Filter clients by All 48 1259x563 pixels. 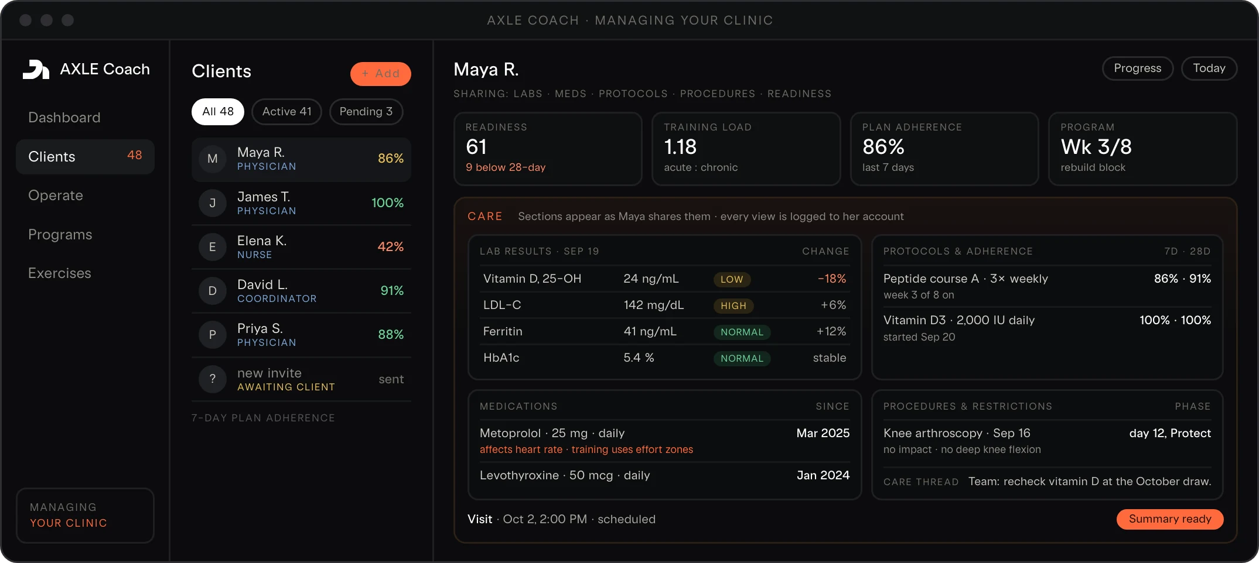tap(218, 112)
